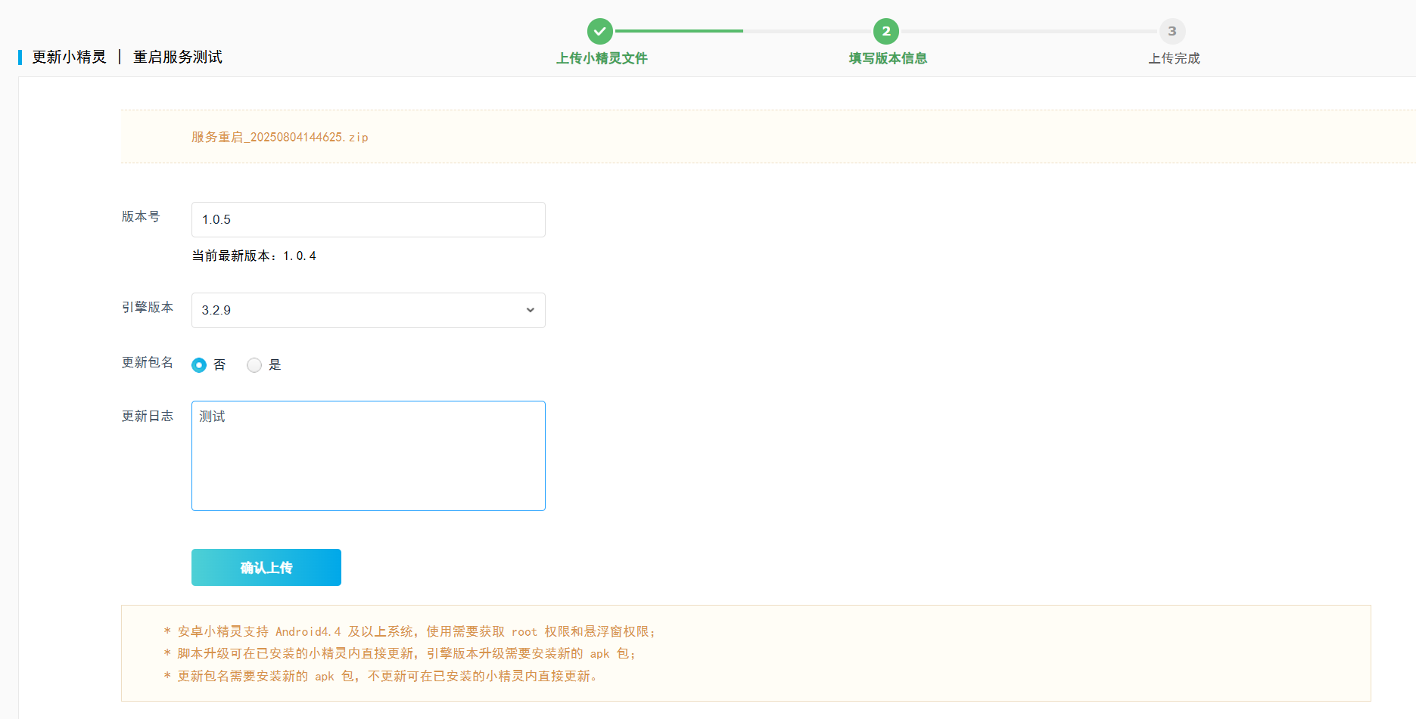Screen dimensions: 1416x719
Task: Click the note about Android4.4 root 权限
Action: (x=409, y=631)
